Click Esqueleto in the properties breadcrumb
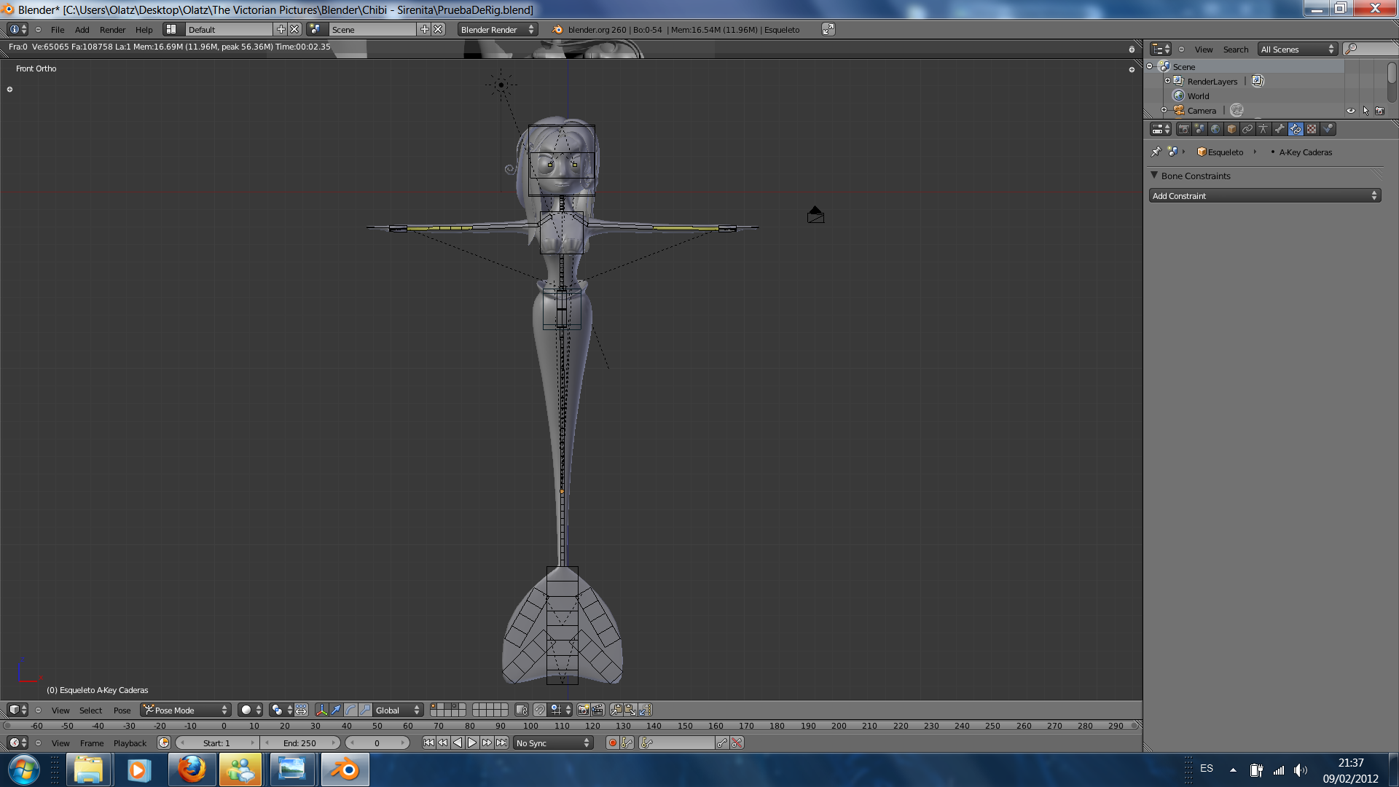Screen dimensions: 1399x787 tap(1225, 152)
